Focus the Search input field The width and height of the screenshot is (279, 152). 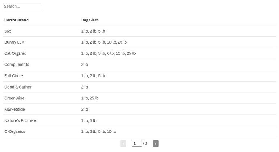(22, 6)
